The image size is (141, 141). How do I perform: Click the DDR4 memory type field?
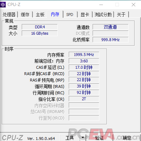(x=40, y=27)
